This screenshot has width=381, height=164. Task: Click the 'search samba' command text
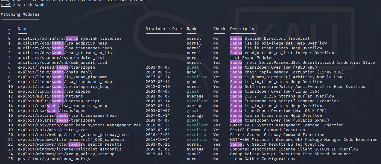point(32,5)
